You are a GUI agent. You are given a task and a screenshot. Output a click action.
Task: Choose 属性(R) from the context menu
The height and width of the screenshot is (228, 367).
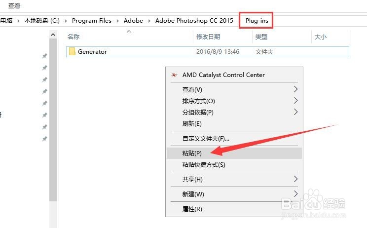[234, 209]
